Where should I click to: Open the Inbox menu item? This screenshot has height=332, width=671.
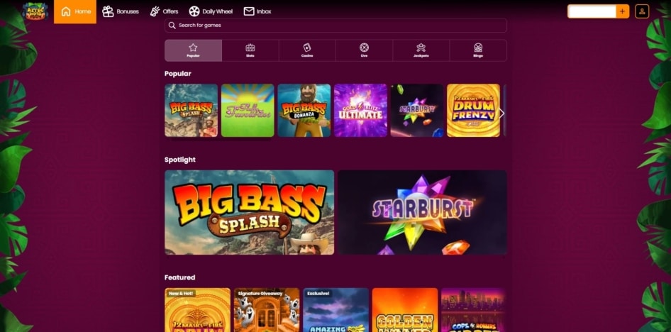tap(257, 11)
